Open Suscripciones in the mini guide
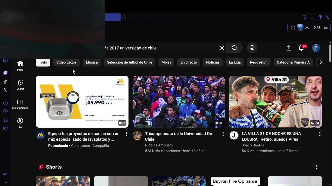The height and width of the screenshot is (186, 332). pos(20,104)
